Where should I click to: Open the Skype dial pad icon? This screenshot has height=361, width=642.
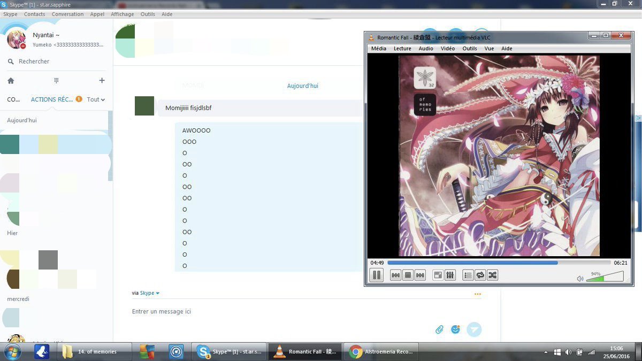[x=56, y=80]
